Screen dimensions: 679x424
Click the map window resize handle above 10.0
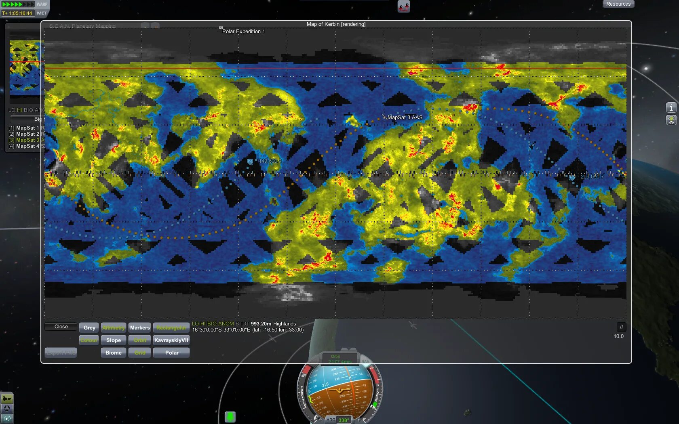coord(621,327)
